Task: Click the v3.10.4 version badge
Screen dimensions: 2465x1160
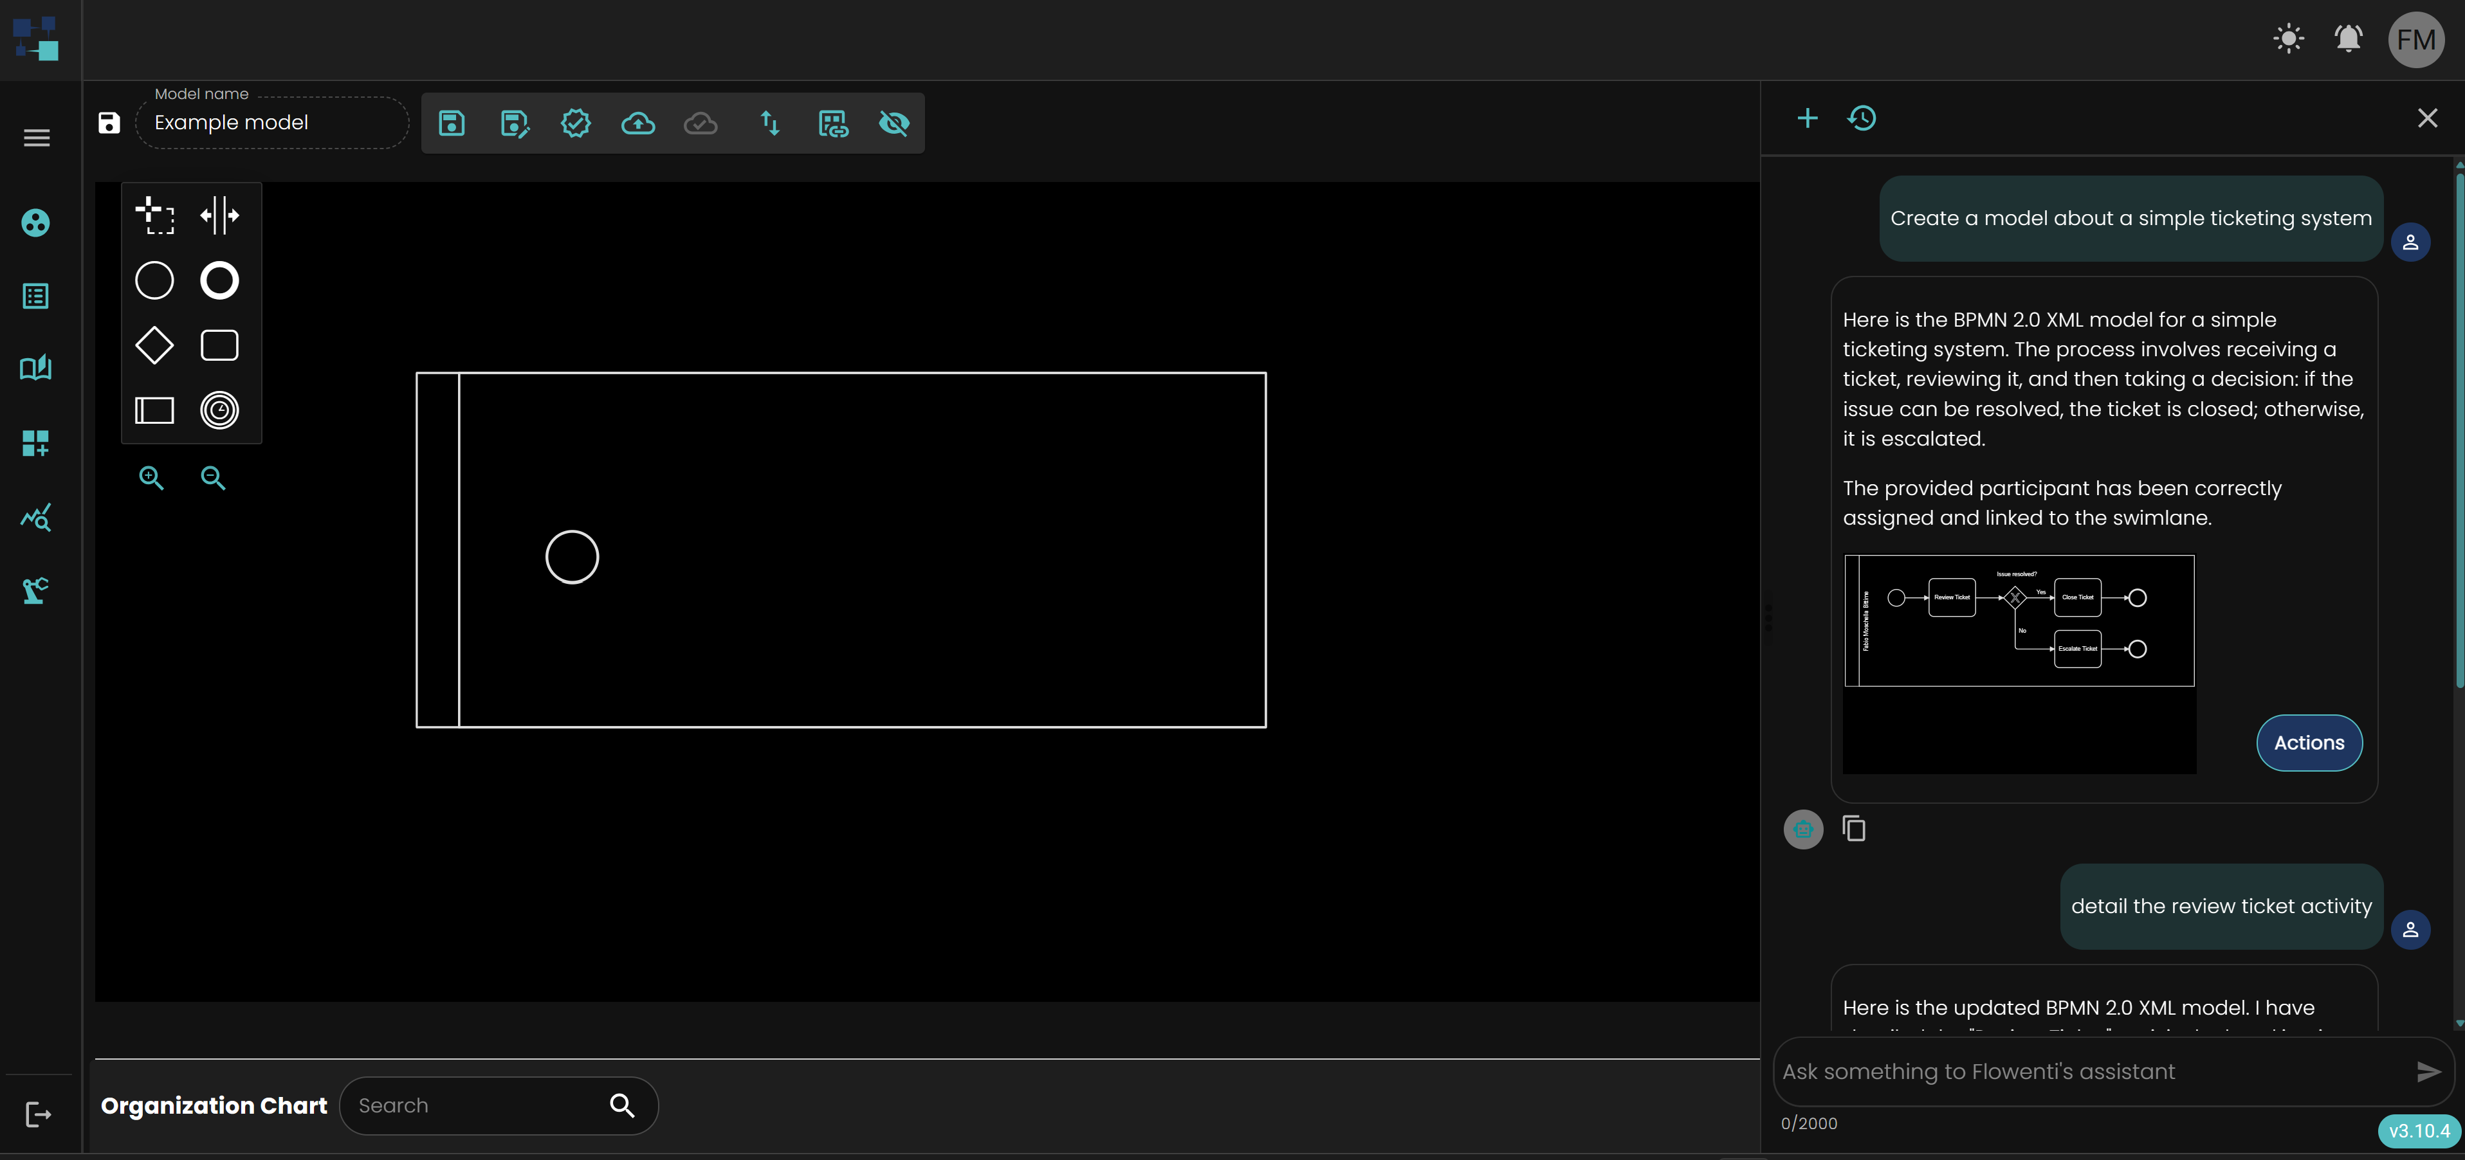Action: click(2418, 1131)
